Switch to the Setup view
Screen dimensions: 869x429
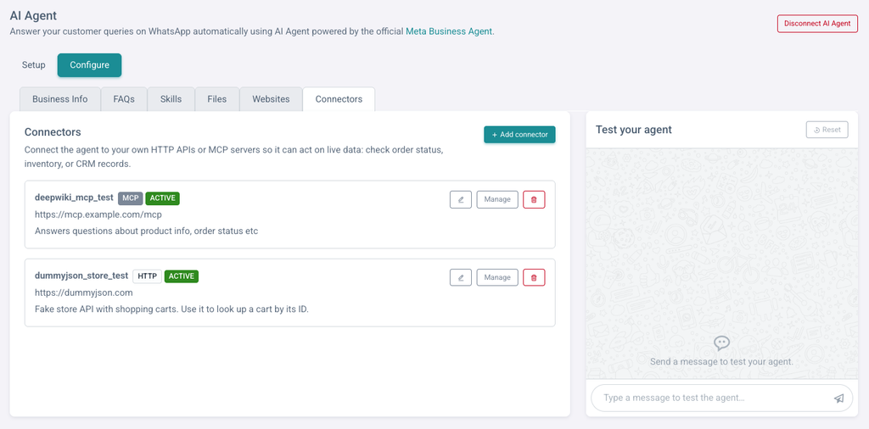34,64
